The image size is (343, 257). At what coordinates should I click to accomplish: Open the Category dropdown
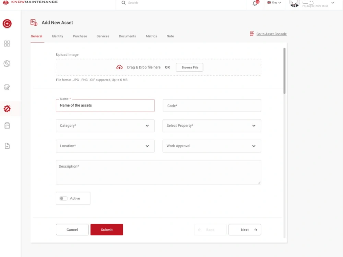click(x=105, y=126)
